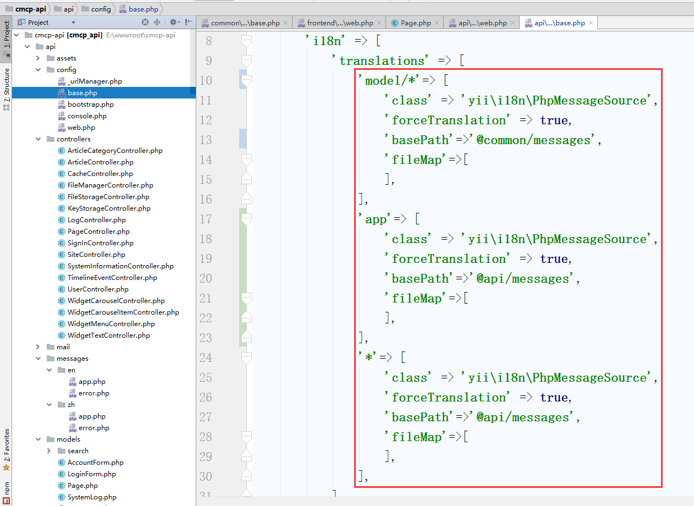Hide the Project tool window
The image size is (694, 506).
189,22
